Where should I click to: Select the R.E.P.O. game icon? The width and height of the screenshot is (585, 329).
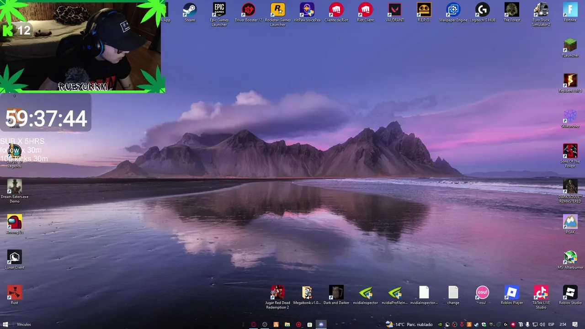click(x=424, y=12)
